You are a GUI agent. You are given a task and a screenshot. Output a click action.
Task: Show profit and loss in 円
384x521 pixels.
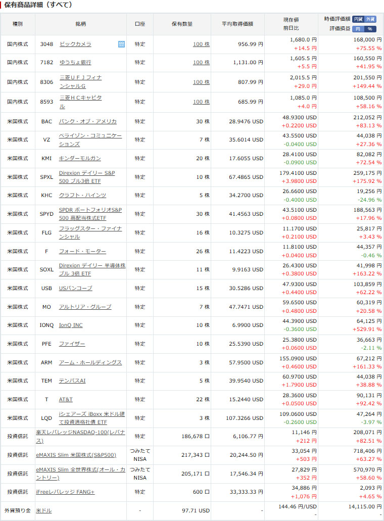coord(358,29)
